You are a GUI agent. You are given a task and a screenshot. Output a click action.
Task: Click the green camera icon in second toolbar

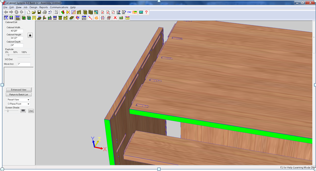[x=121, y=18]
